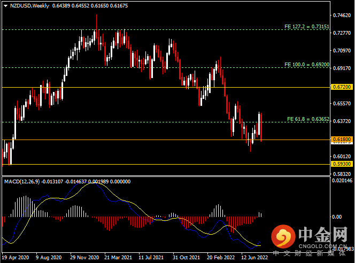Select the 0.74620 price scale value
This screenshot has height=263, width=355.
click(342, 16)
